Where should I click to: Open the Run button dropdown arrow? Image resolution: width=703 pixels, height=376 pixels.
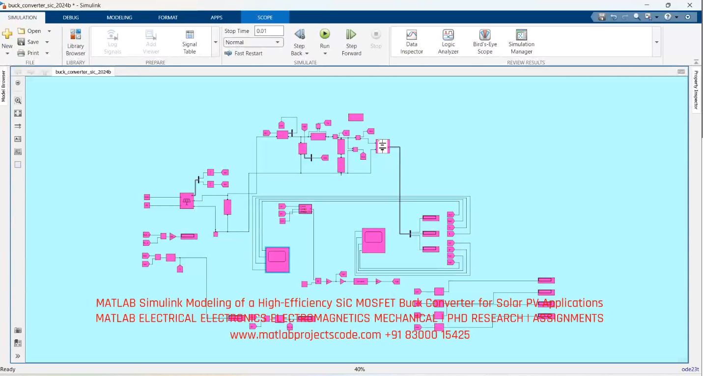tap(324, 53)
